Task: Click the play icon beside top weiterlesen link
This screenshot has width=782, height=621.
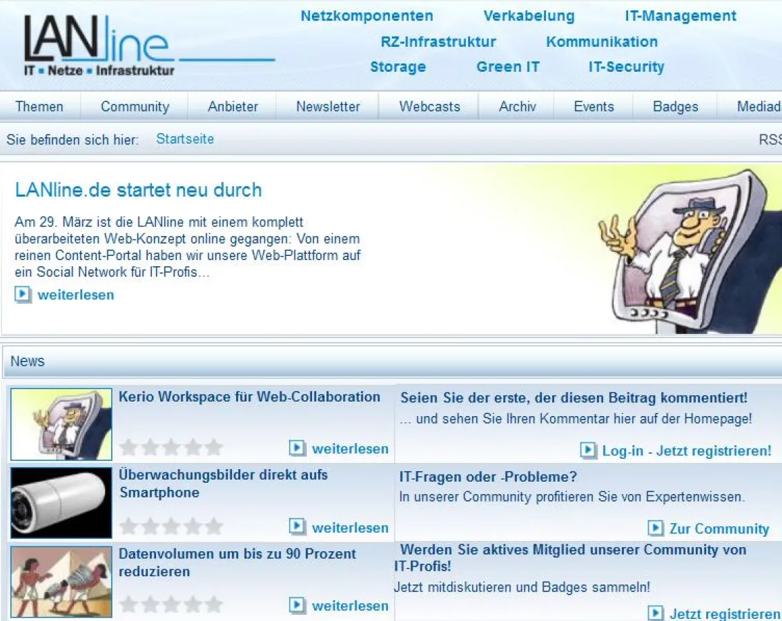Action: (x=23, y=295)
